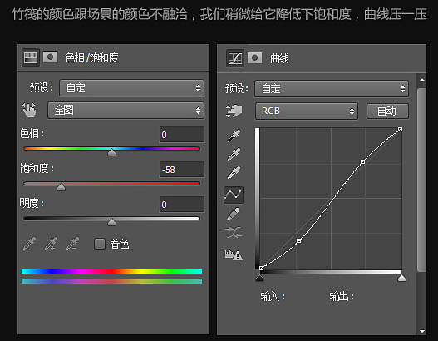
Task: Click the 明度 value field
Action: point(182,205)
